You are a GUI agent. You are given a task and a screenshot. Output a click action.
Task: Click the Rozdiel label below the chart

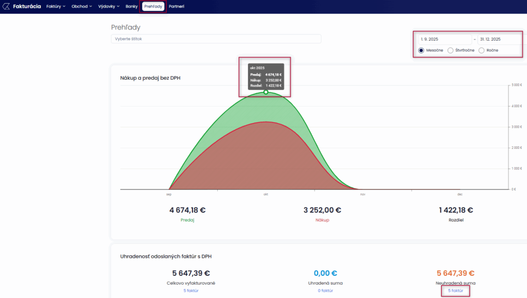coord(455,220)
